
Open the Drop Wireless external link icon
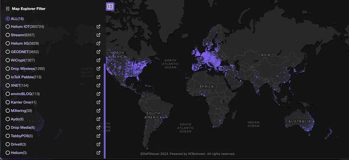coord(98,69)
